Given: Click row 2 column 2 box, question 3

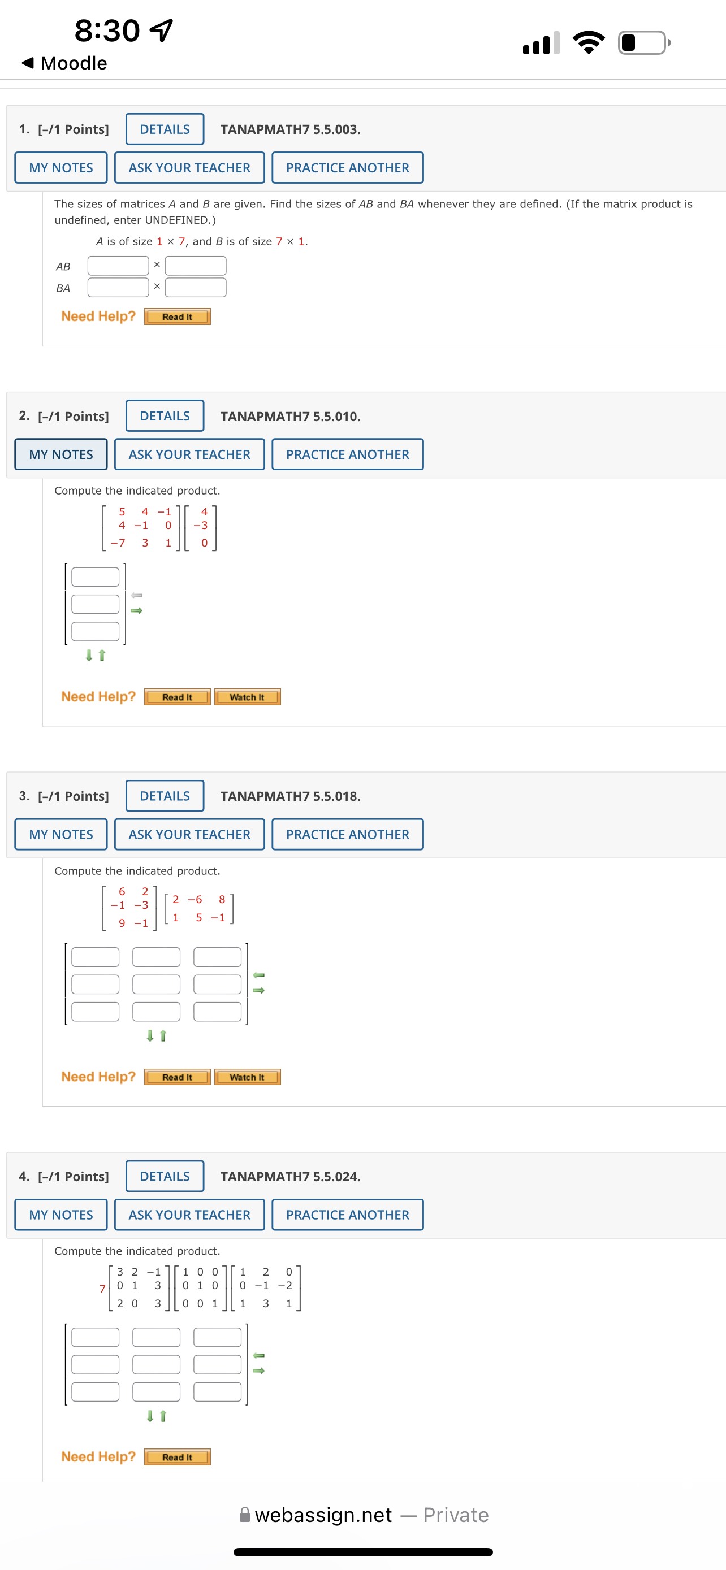Looking at the screenshot, I should point(156,984).
